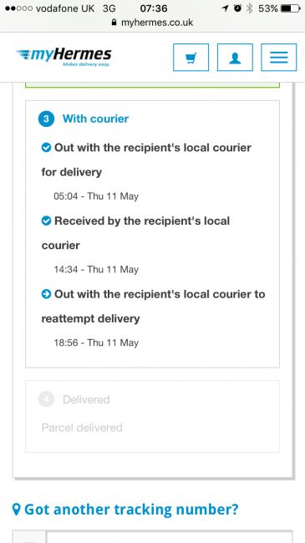Image resolution: width=305 pixels, height=543 pixels.
Task: Select the 'Delivered' section heading
Action: (86, 399)
